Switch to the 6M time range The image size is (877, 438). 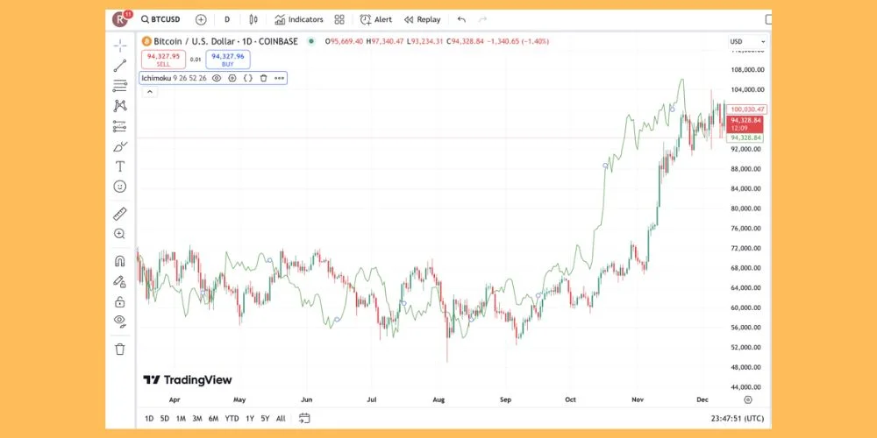213,419
